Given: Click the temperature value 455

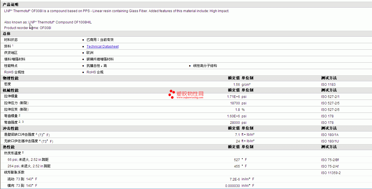Looking at the screenshot, I should [x=237, y=166].
